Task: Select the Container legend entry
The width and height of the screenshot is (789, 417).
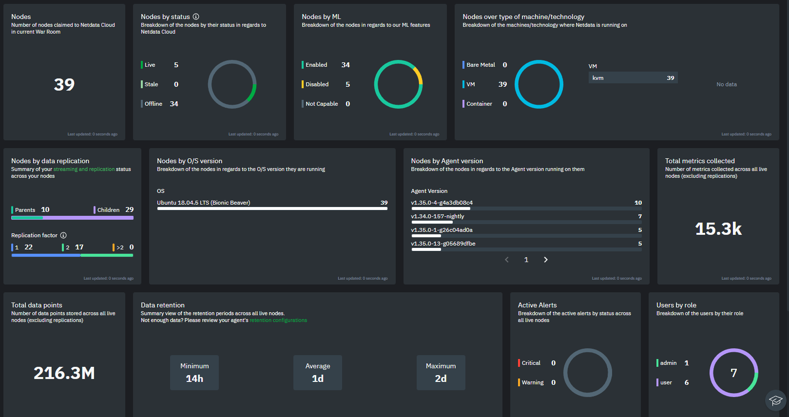Action: tap(485, 104)
